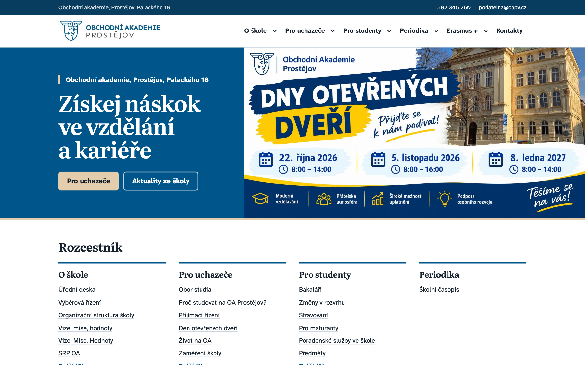Click the calendar icon beside 5. listopadu 2026

[x=378, y=159]
